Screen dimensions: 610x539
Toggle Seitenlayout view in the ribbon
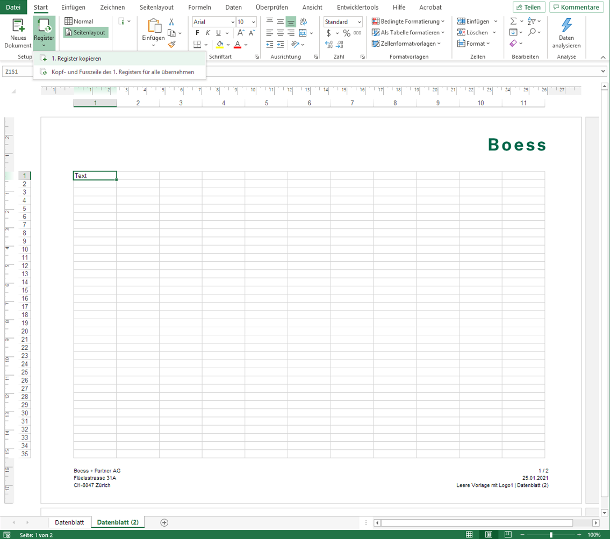85,33
